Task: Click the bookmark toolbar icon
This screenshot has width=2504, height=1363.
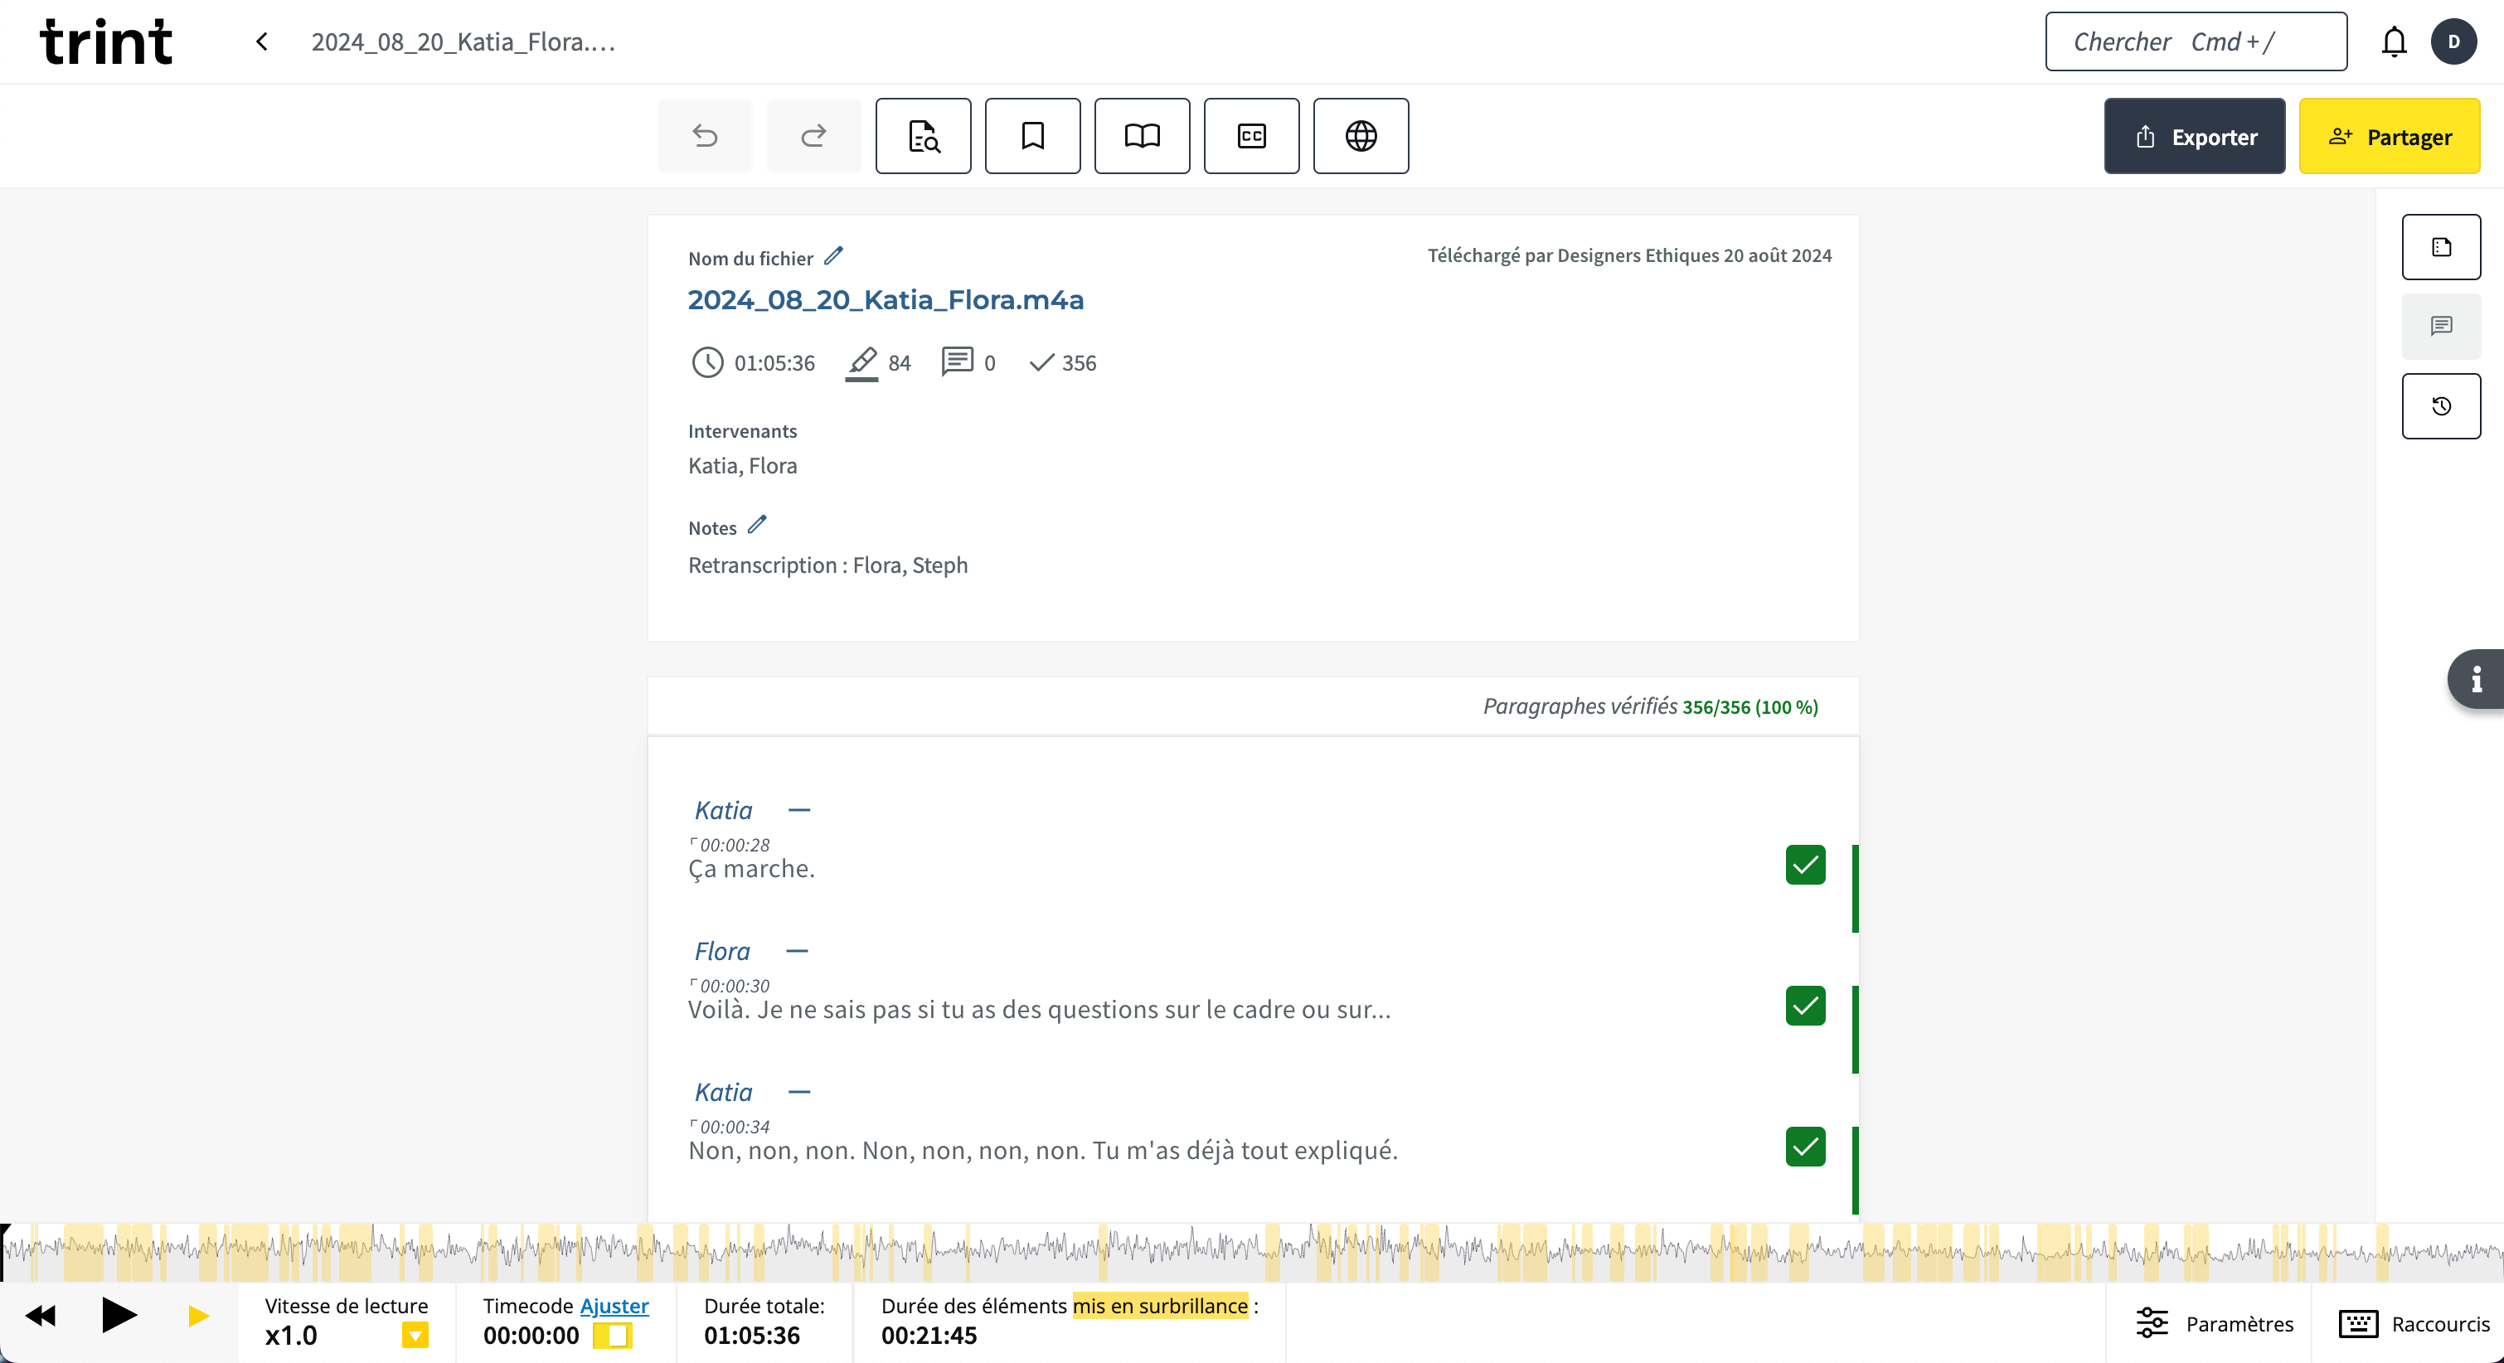Action: (x=1032, y=136)
